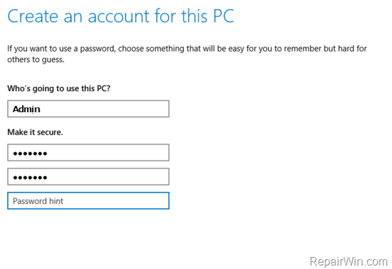This screenshot has width=392, height=269.
Task: Place cursor on the Admin text
Action: [26, 109]
